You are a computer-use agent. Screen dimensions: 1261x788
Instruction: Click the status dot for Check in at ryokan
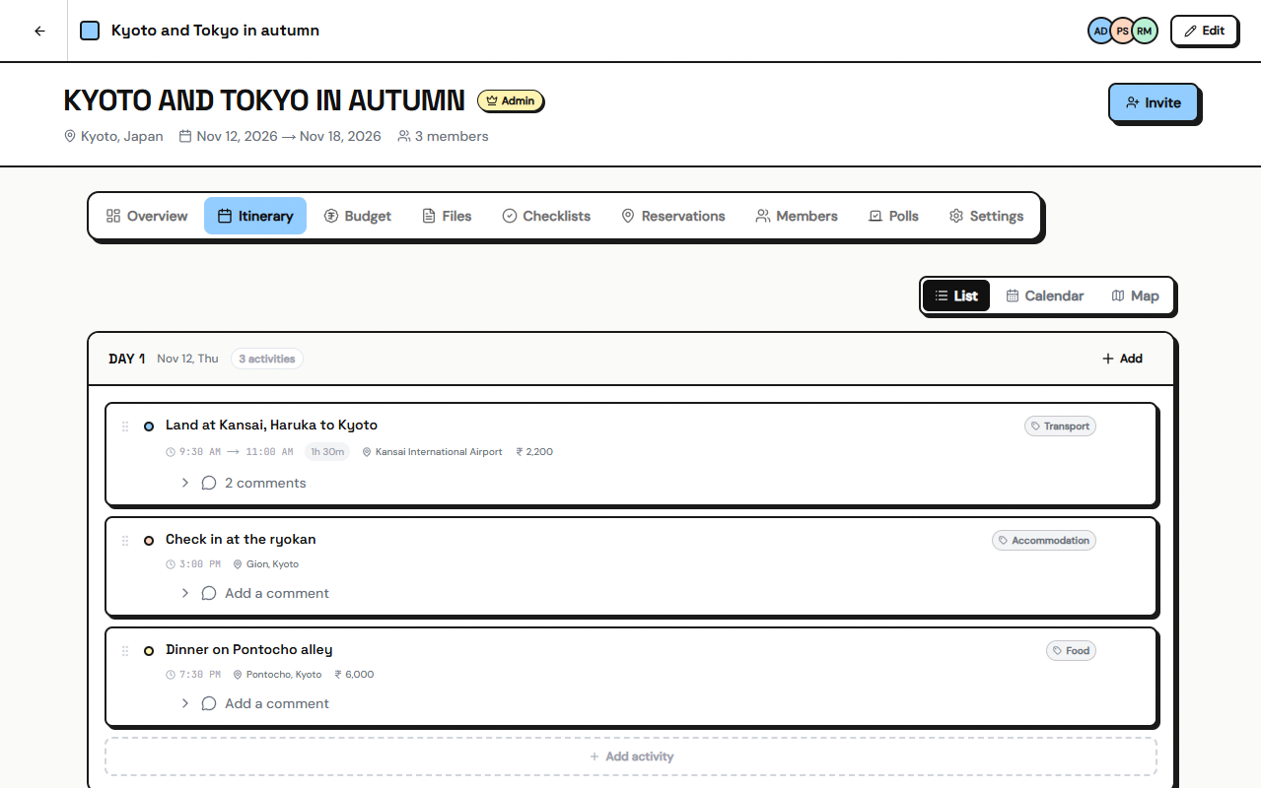[x=149, y=541]
